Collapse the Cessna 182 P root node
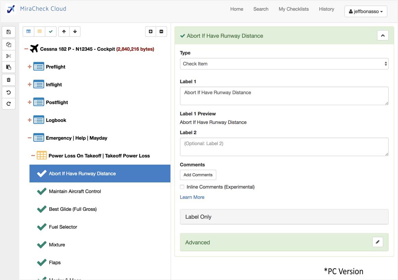The image size is (398, 280). pos(26,49)
